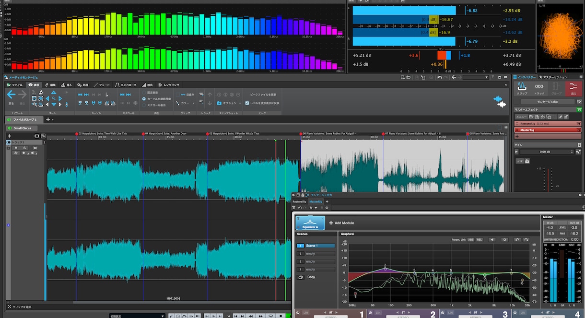585x318 pixels.
Task: Toggle the S solo button on トラック1
Action: (24, 148)
